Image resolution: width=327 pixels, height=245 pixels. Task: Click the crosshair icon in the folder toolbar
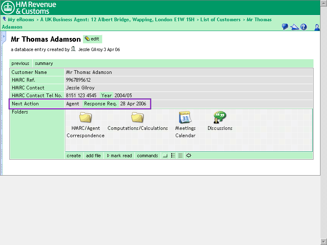pyautogui.click(x=188, y=156)
